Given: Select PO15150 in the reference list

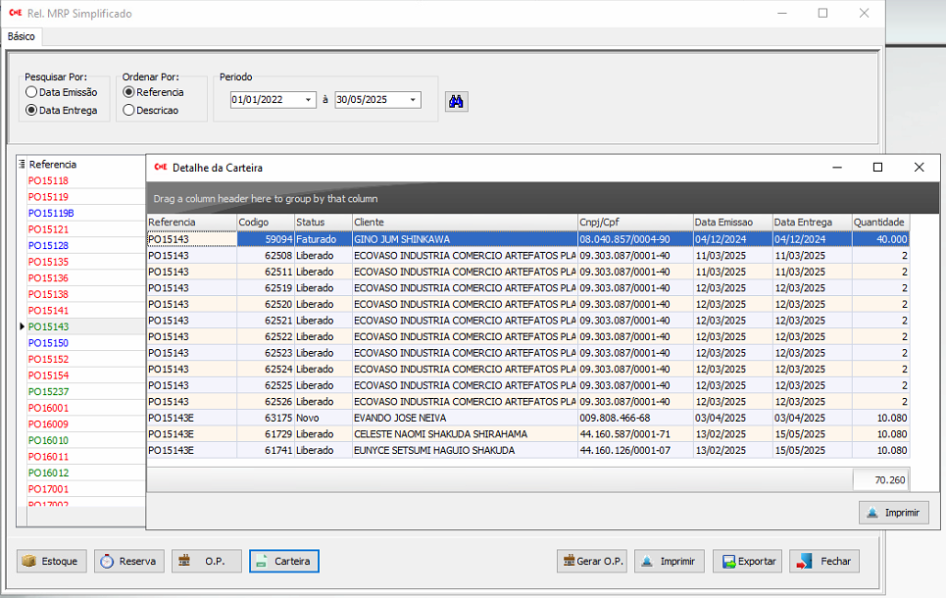Looking at the screenshot, I should click(49, 343).
